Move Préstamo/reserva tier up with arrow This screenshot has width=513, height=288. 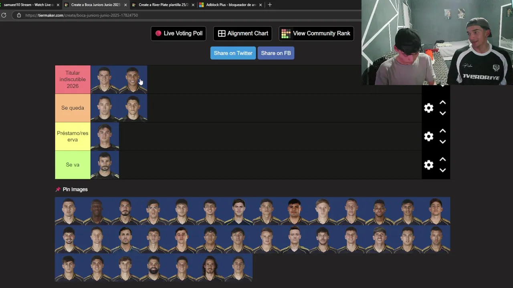tap(442, 131)
